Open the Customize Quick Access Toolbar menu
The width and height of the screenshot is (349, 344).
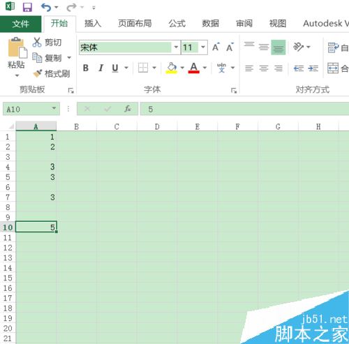tap(94, 8)
